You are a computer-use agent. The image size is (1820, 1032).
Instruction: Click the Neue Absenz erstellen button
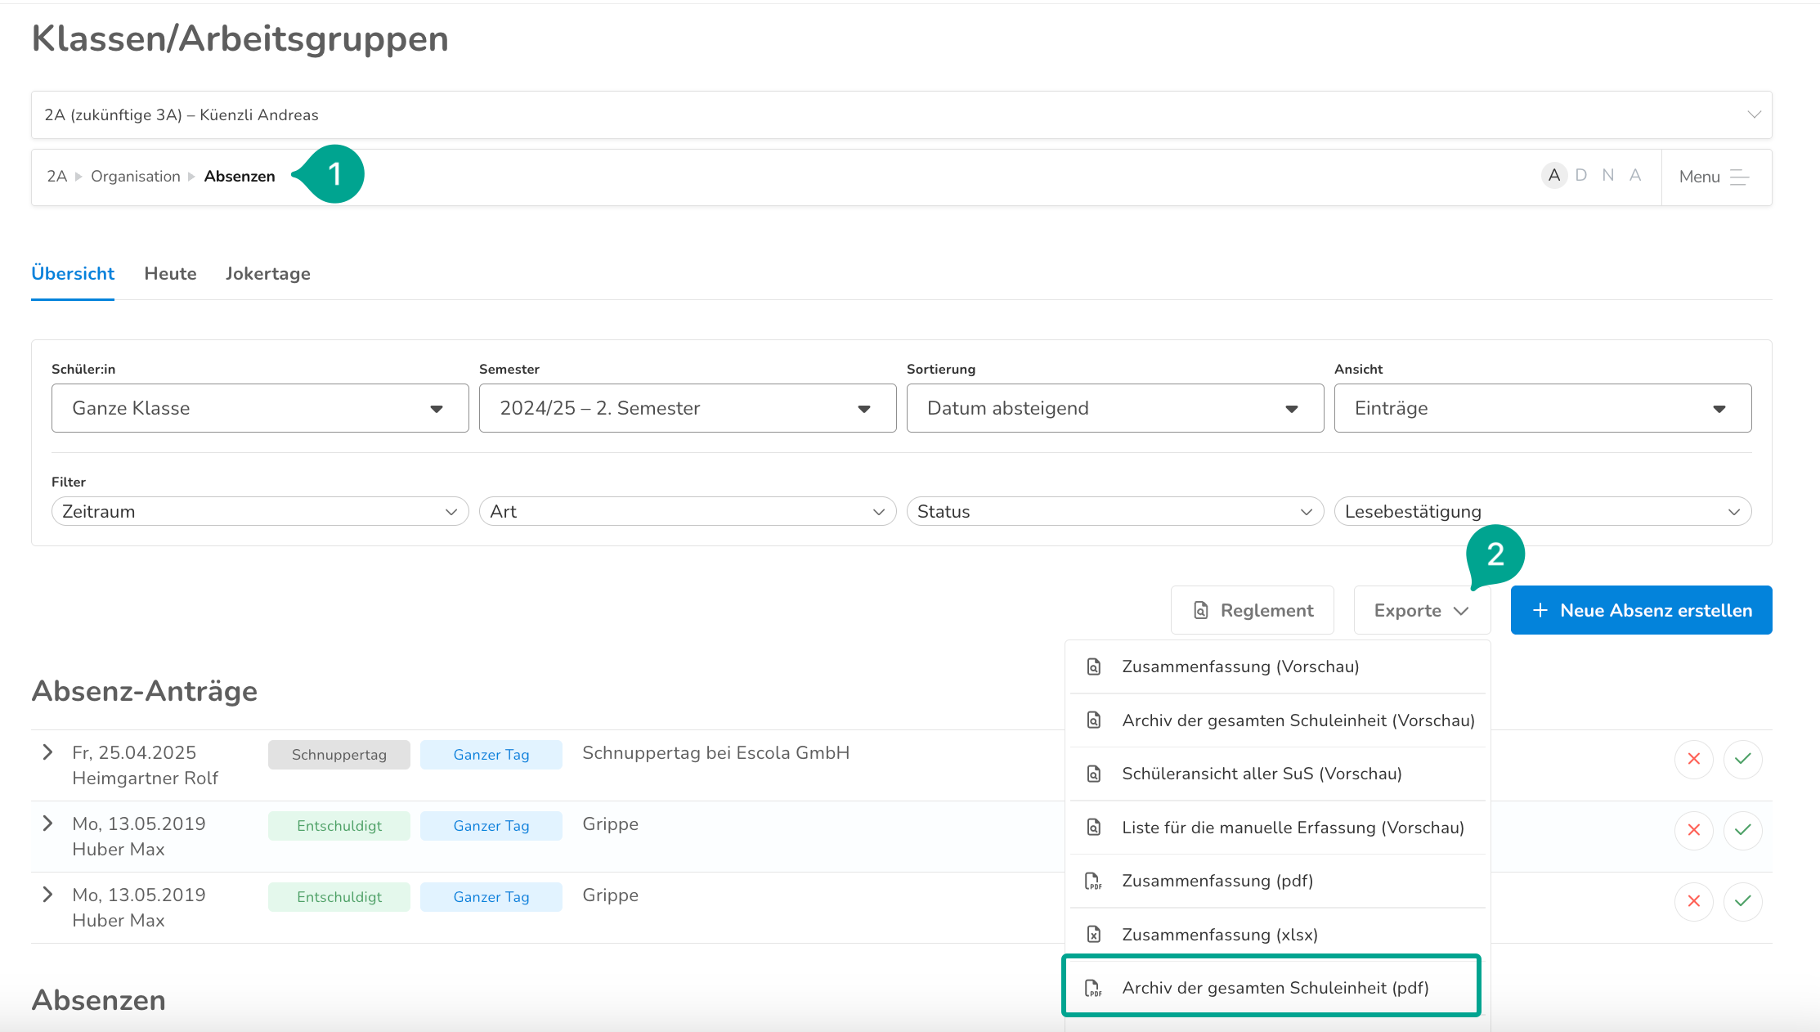pyautogui.click(x=1641, y=610)
